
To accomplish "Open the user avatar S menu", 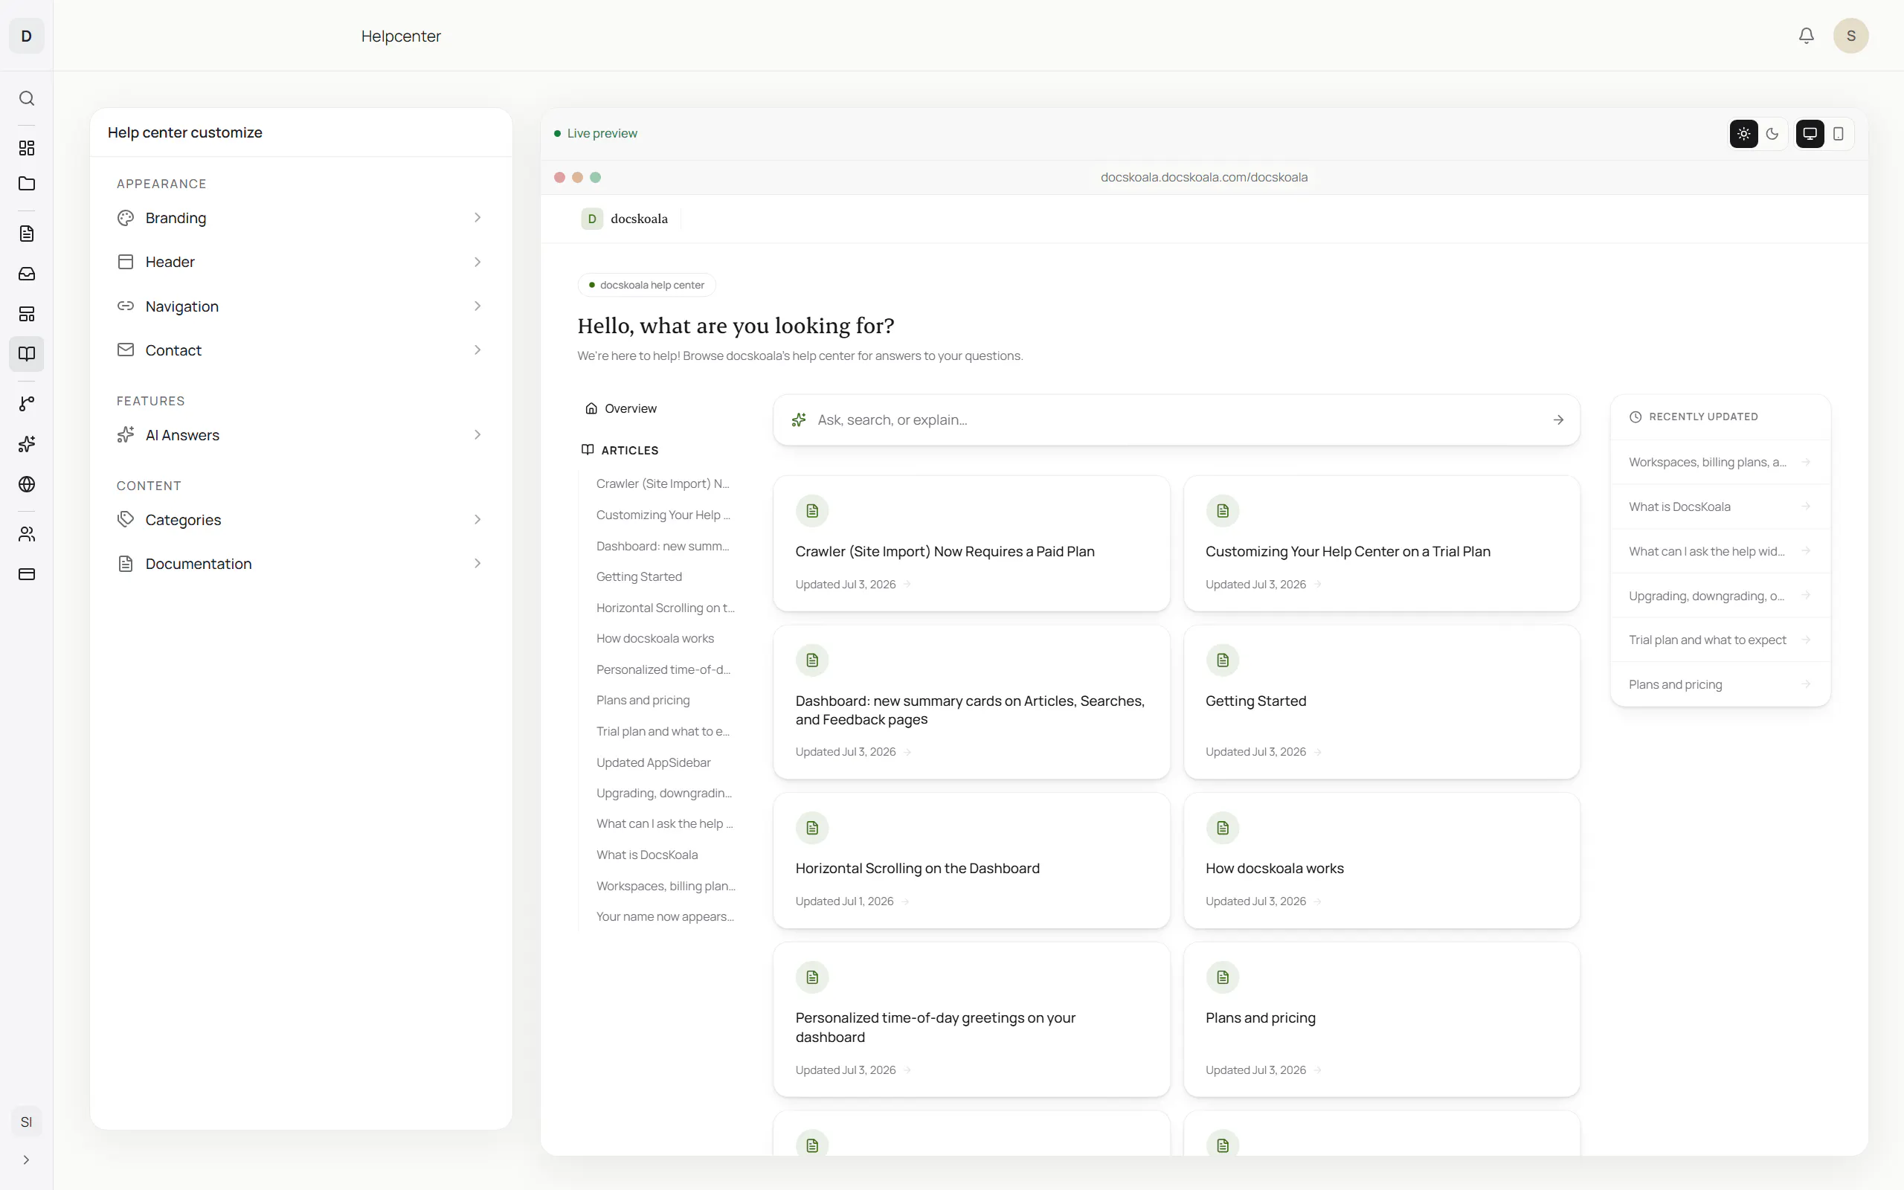I will click(x=1850, y=36).
